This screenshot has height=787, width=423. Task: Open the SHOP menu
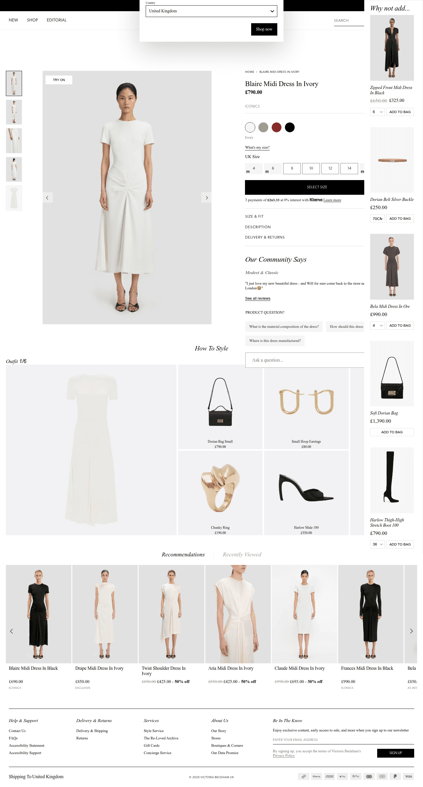tap(32, 20)
